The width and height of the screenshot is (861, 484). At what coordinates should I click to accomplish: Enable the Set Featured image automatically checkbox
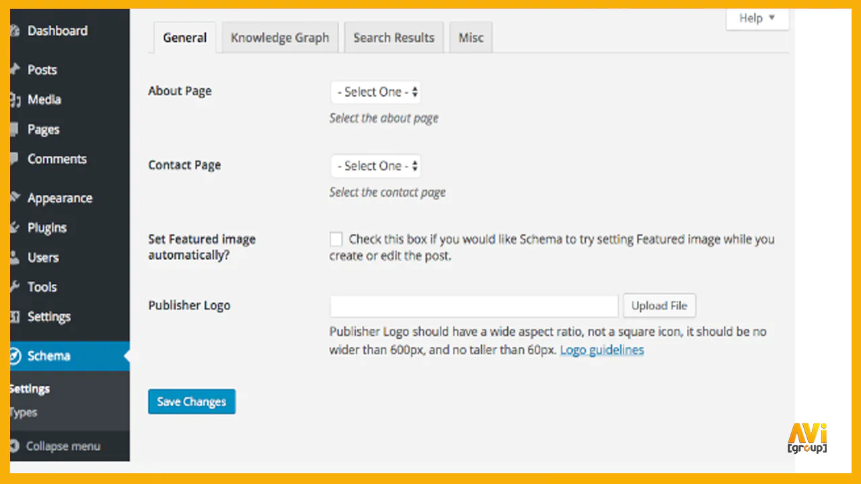tap(336, 239)
